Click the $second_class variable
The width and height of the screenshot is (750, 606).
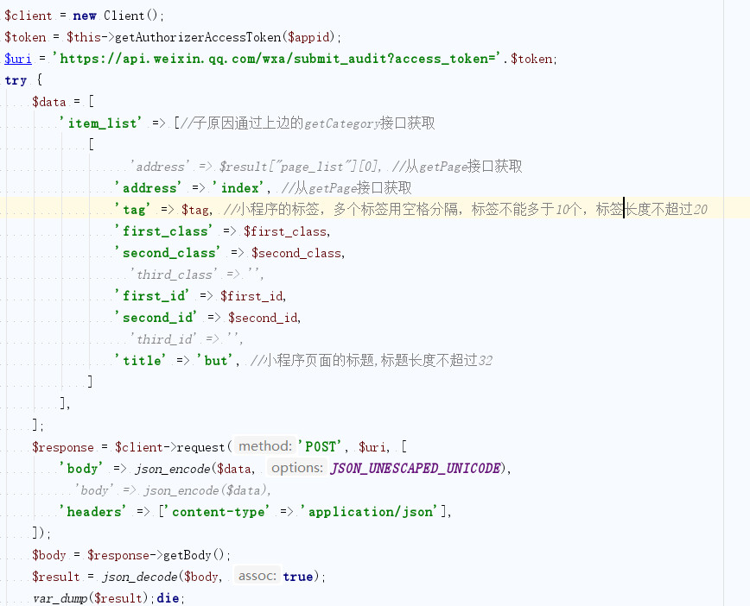click(296, 253)
